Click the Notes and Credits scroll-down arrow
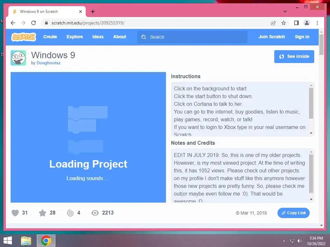This screenshot has width=330, height=247. coord(311,199)
